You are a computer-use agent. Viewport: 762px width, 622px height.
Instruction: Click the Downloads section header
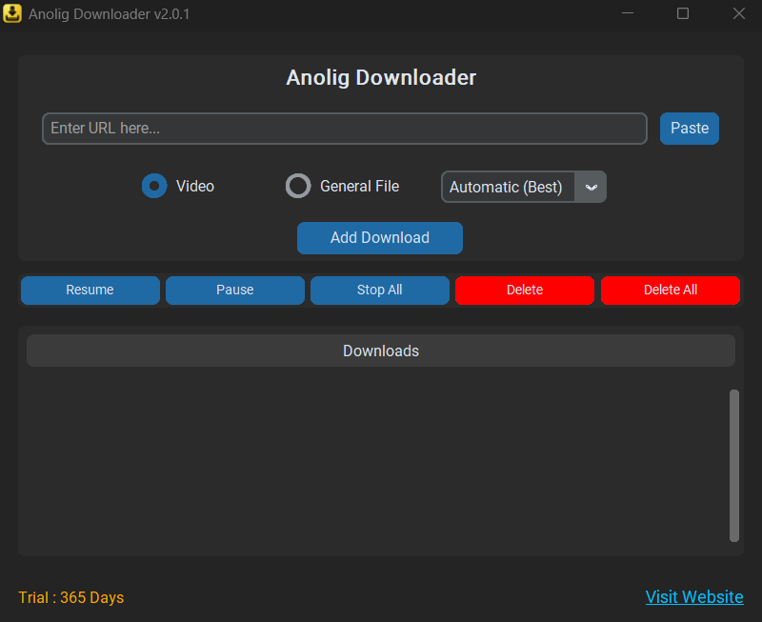click(381, 351)
